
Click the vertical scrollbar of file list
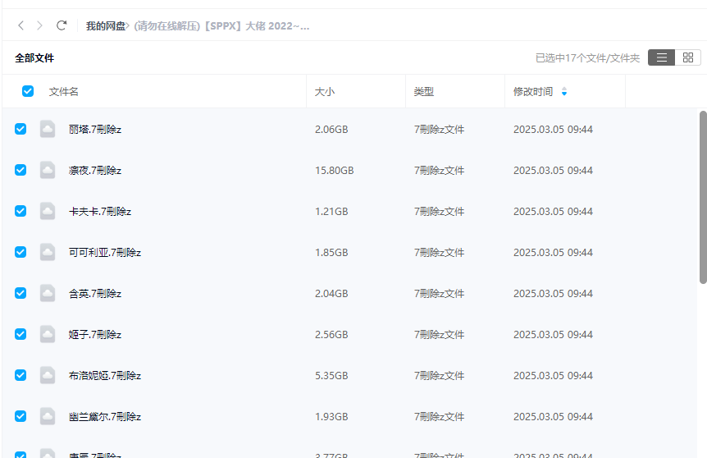tap(702, 197)
